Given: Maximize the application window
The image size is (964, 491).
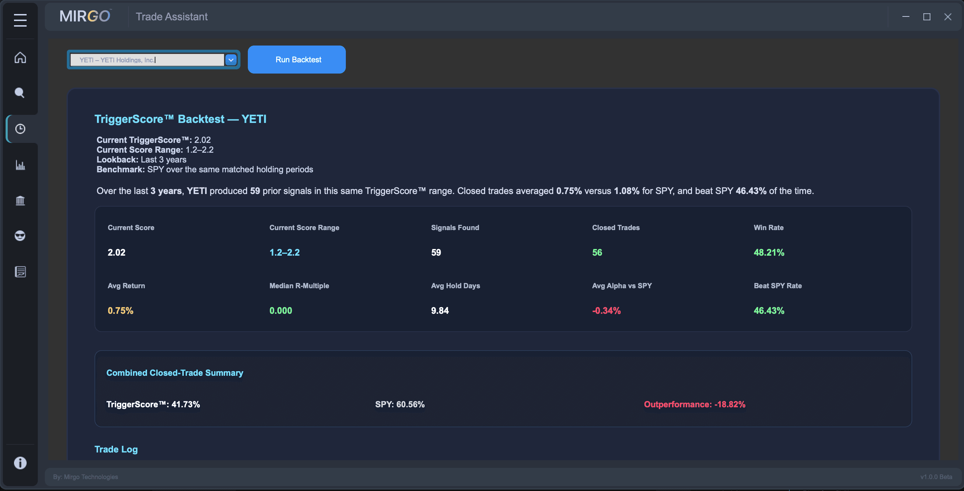Looking at the screenshot, I should [x=927, y=17].
